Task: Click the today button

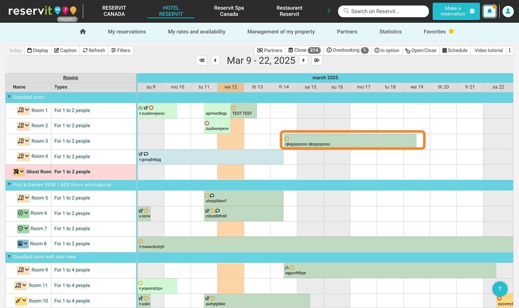Action: click(x=15, y=50)
